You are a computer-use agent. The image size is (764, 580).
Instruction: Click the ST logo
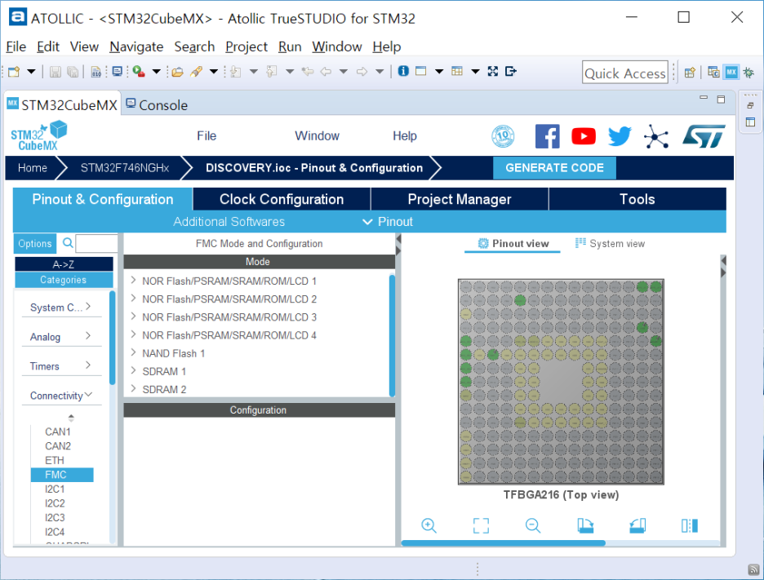pos(704,136)
